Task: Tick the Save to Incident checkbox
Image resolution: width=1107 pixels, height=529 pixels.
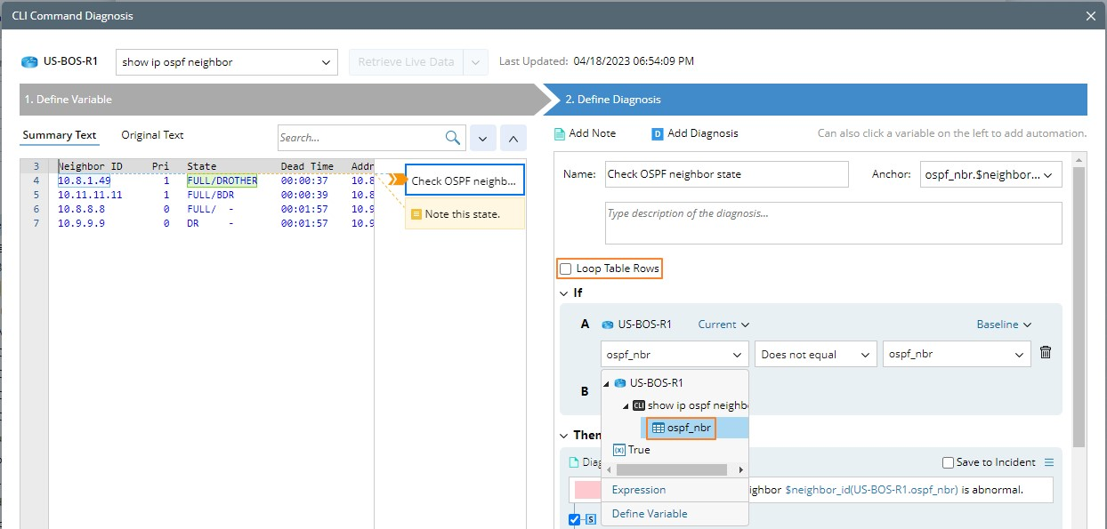Action: click(x=949, y=462)
